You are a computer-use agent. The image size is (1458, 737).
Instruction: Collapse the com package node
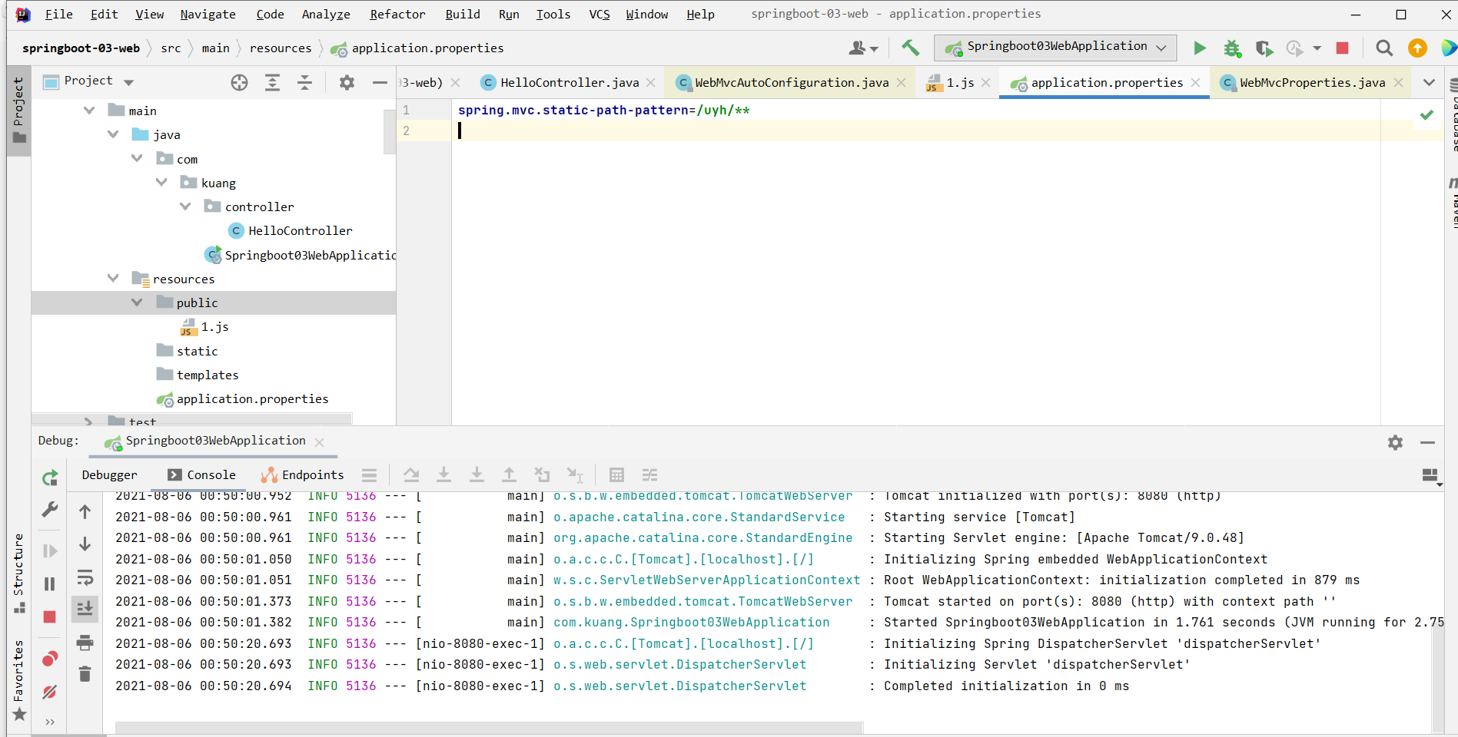[137, 158]
